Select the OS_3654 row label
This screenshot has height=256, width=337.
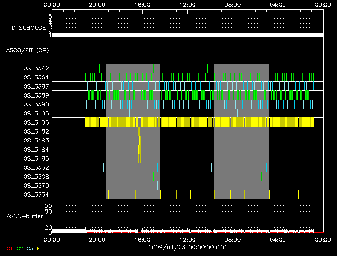pyautogui.click(x=36, y=194)
